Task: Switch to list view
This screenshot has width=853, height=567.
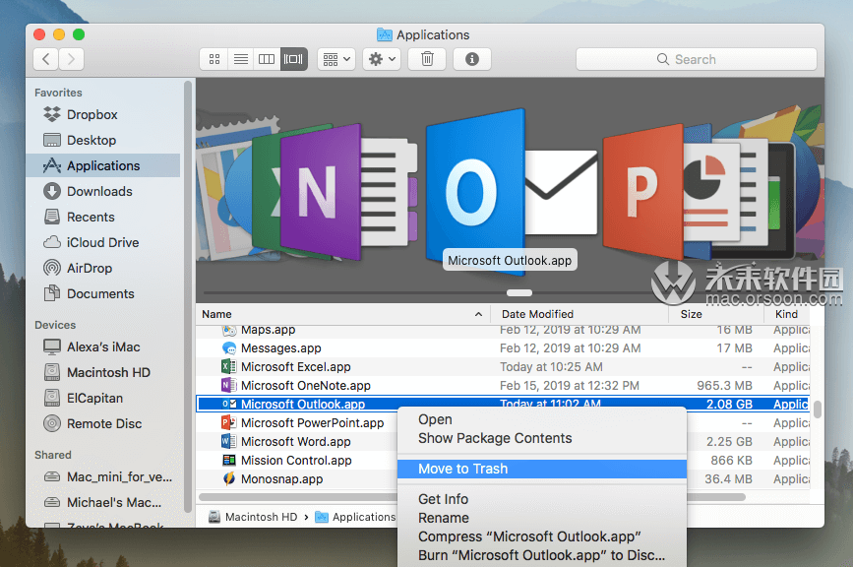Action: [x=240, y=59]
